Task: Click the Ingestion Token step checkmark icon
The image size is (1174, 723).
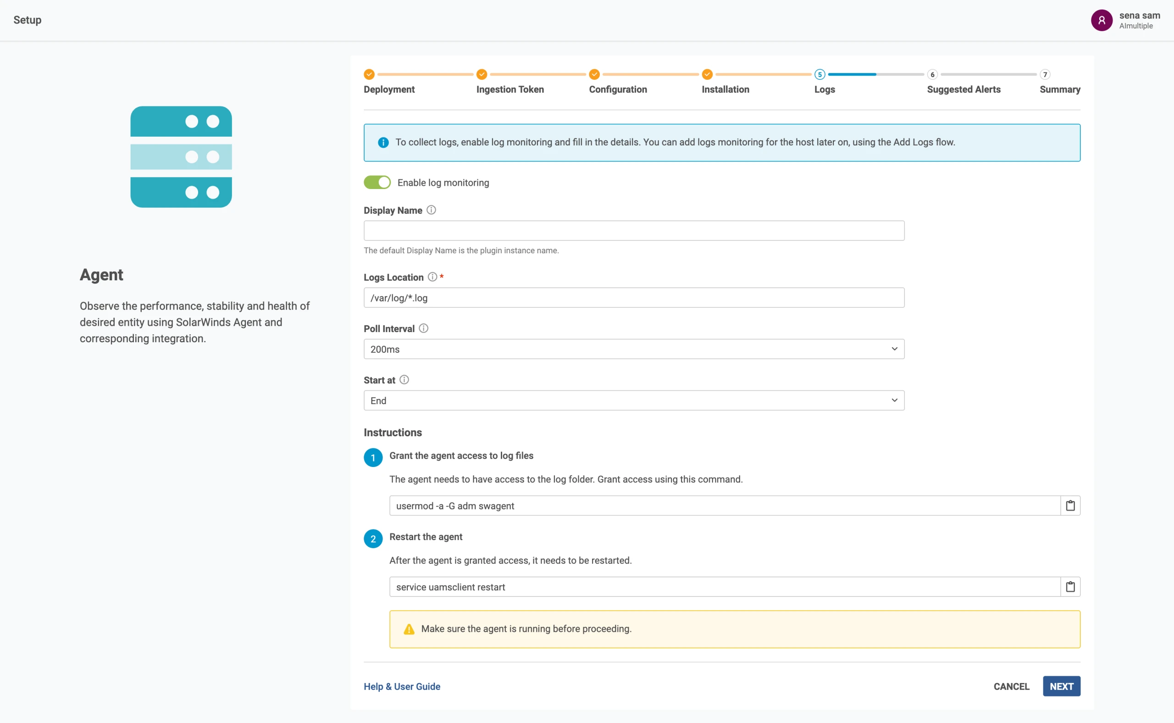Action: pos(482,75)
